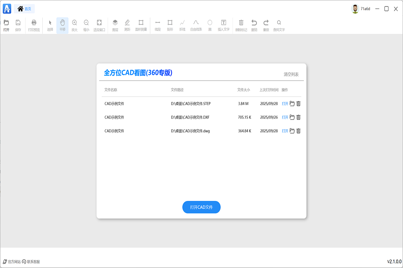Click 清空列表 to clear the list

point(291,74)
